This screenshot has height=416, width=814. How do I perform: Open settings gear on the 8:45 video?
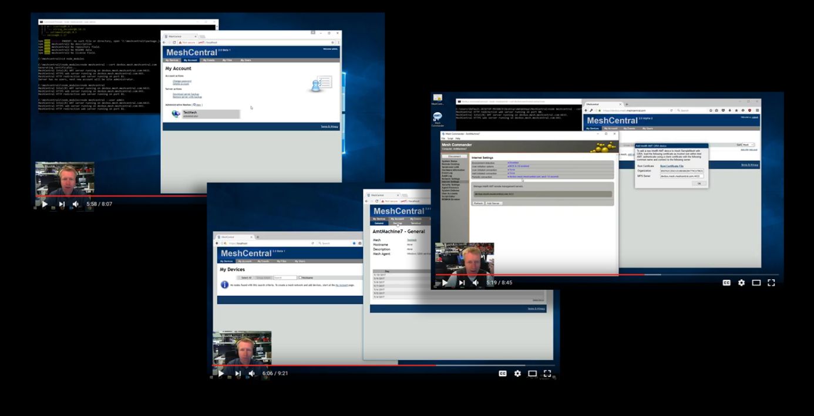(x=741, y=283)
